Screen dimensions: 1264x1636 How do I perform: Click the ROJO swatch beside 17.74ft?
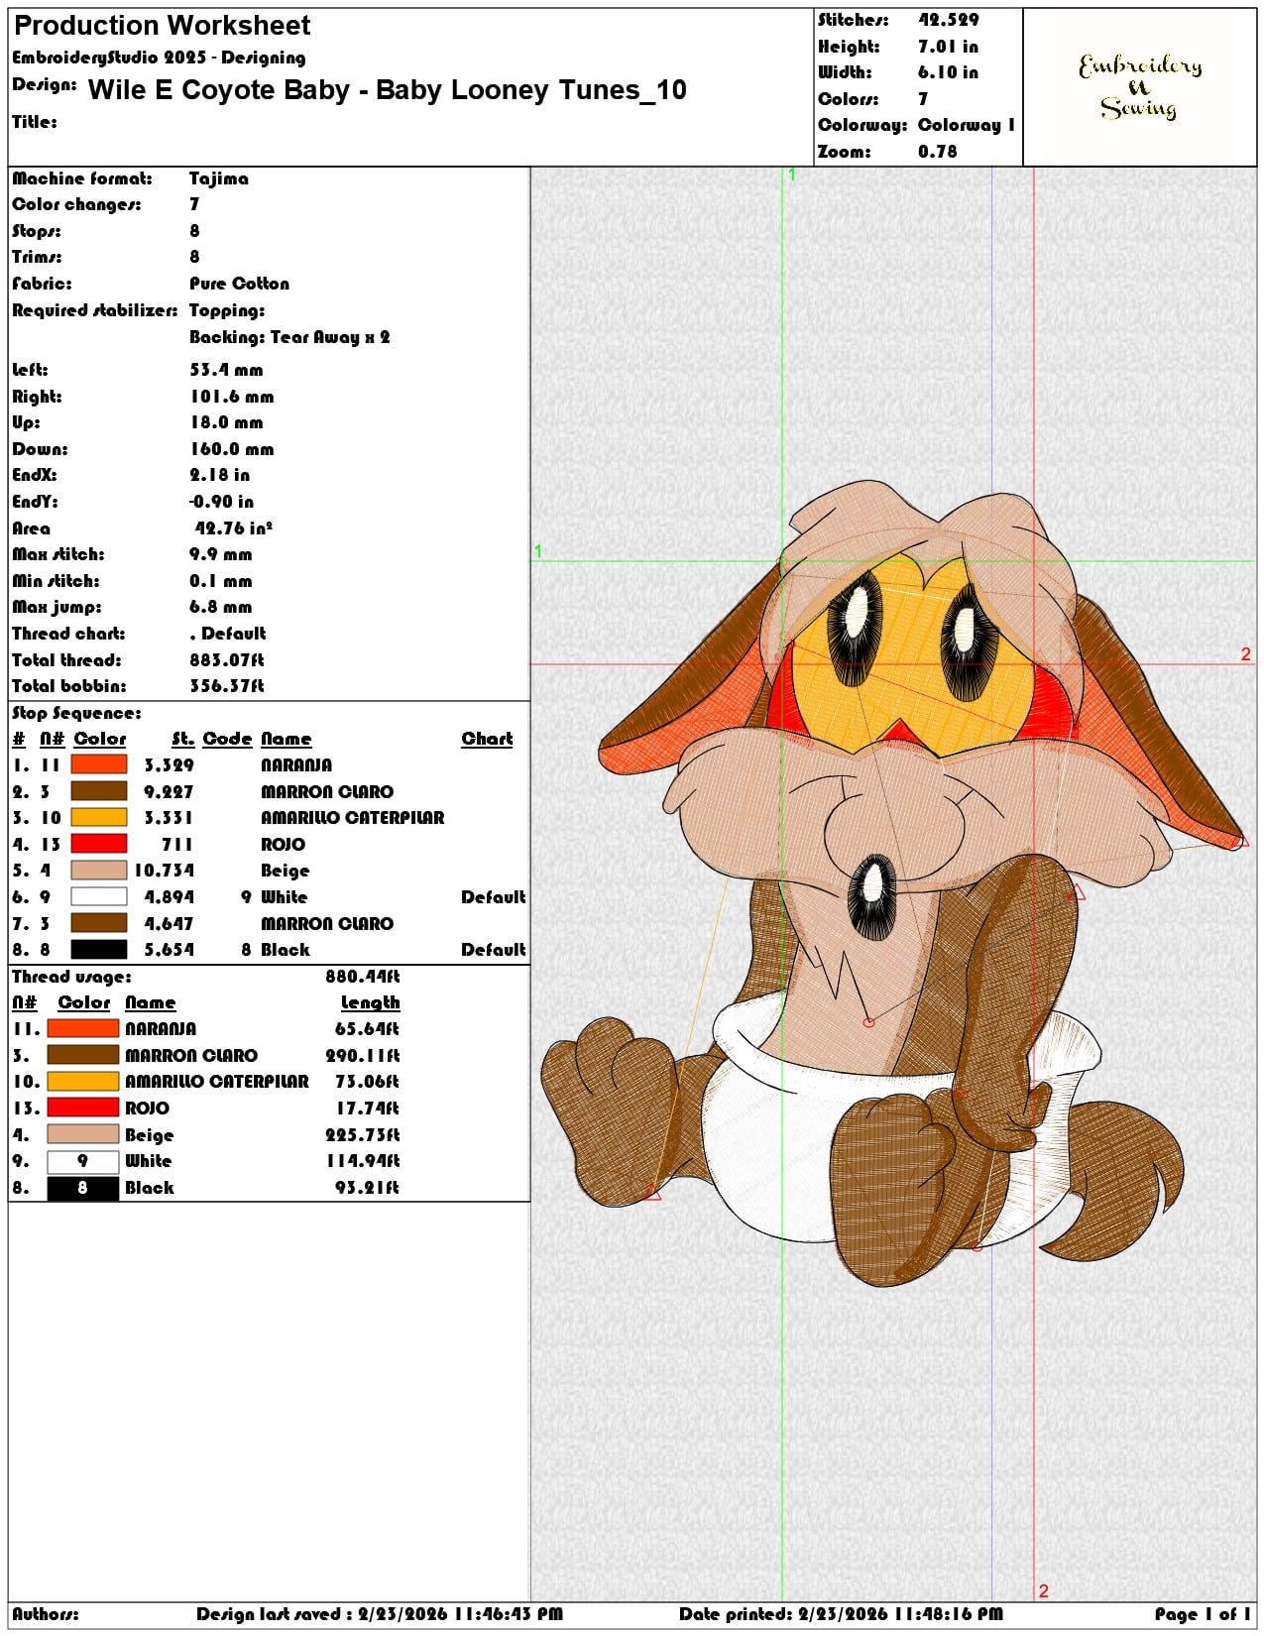click(82, 1108)
